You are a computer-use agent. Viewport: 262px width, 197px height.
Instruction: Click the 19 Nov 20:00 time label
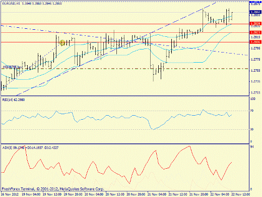click(73, 194)
